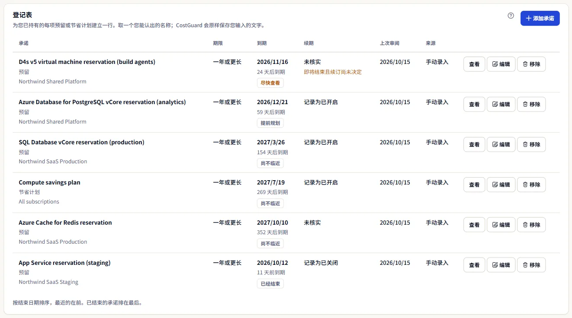
Task: Select the 上次审阅 column header
Action: (x=390, y=43)
